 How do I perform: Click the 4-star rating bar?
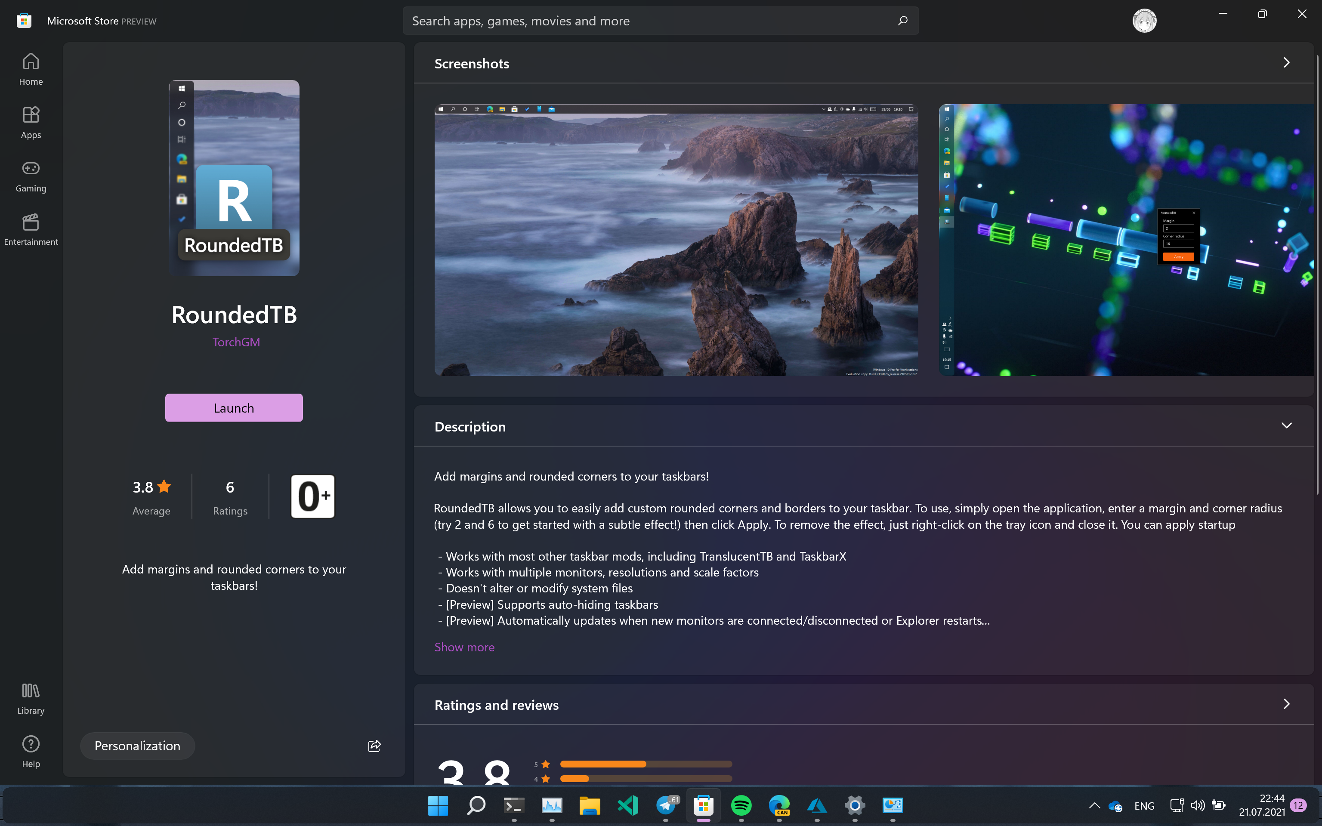[x=646, y=779]
